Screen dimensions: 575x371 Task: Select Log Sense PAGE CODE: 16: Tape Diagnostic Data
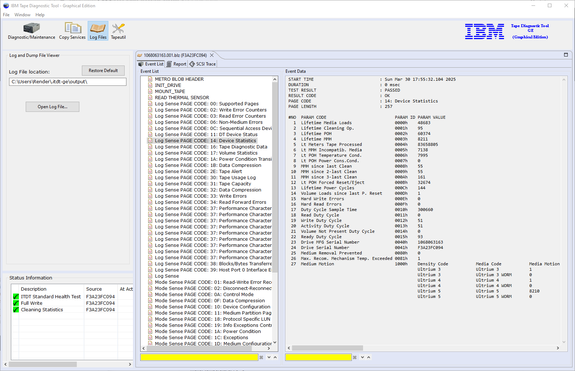coord(211,147)
